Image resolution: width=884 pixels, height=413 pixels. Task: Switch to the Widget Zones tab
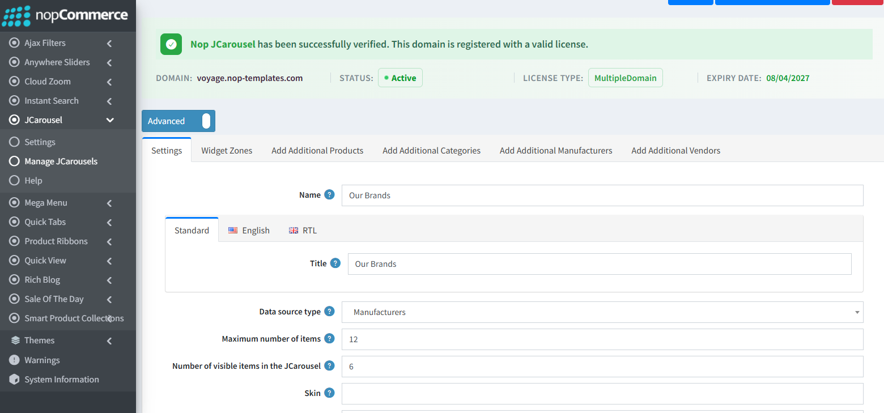coord(227,151)
